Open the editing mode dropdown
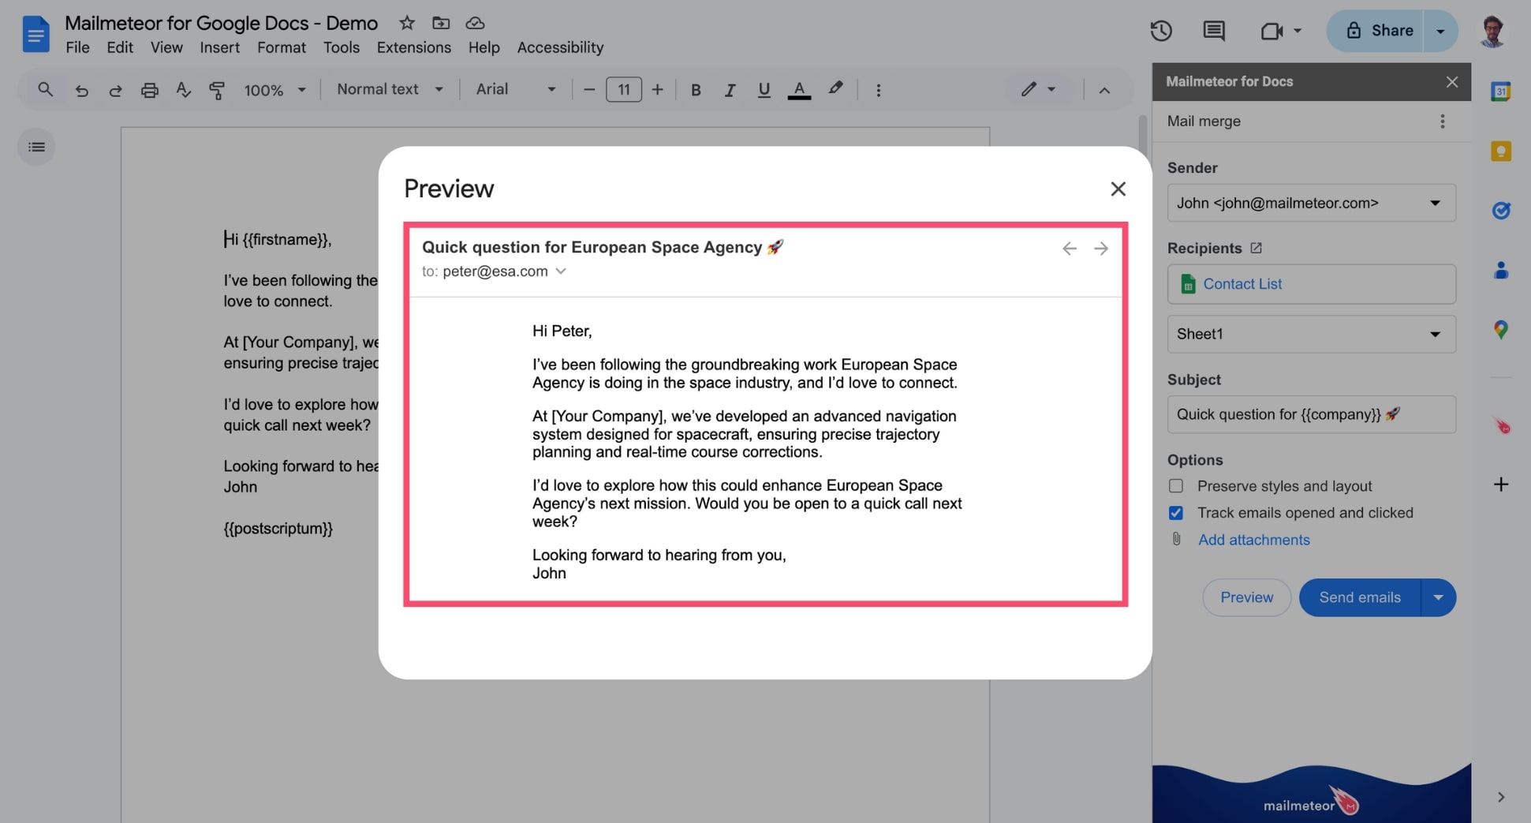Screen dimensions: 1531x823 pos(1038,90)
